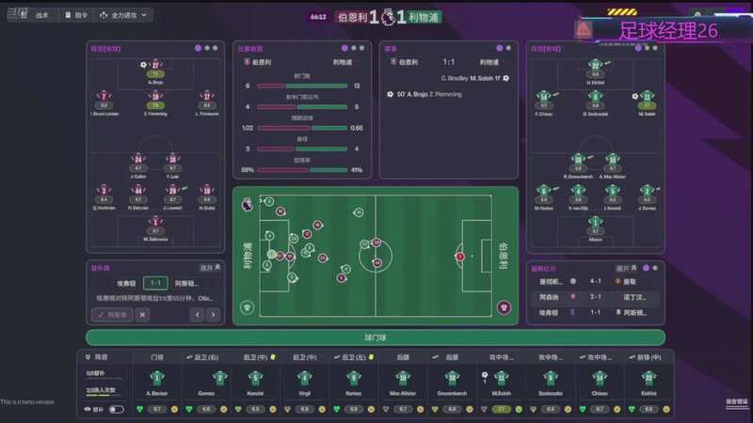Image resolution: width=753 pixels, height=423 pixels.
Task: Select the third dot on Burnley formation panel
Action: click(x=216, y=48)
